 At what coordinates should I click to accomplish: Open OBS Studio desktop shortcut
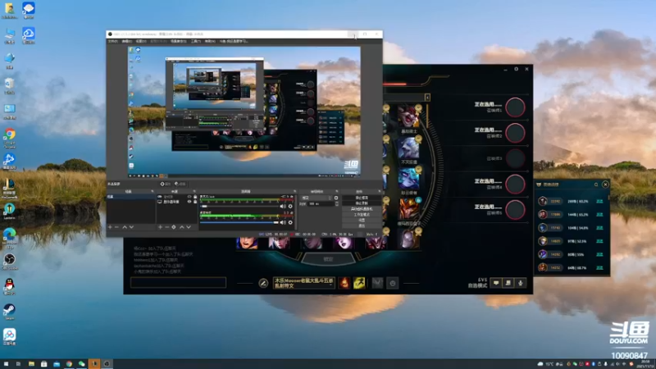[9, 261]
